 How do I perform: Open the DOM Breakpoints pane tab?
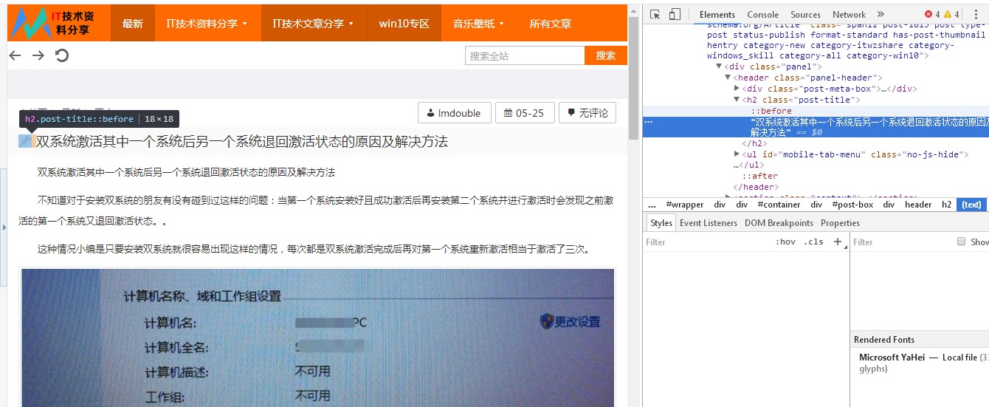point(779,223)
